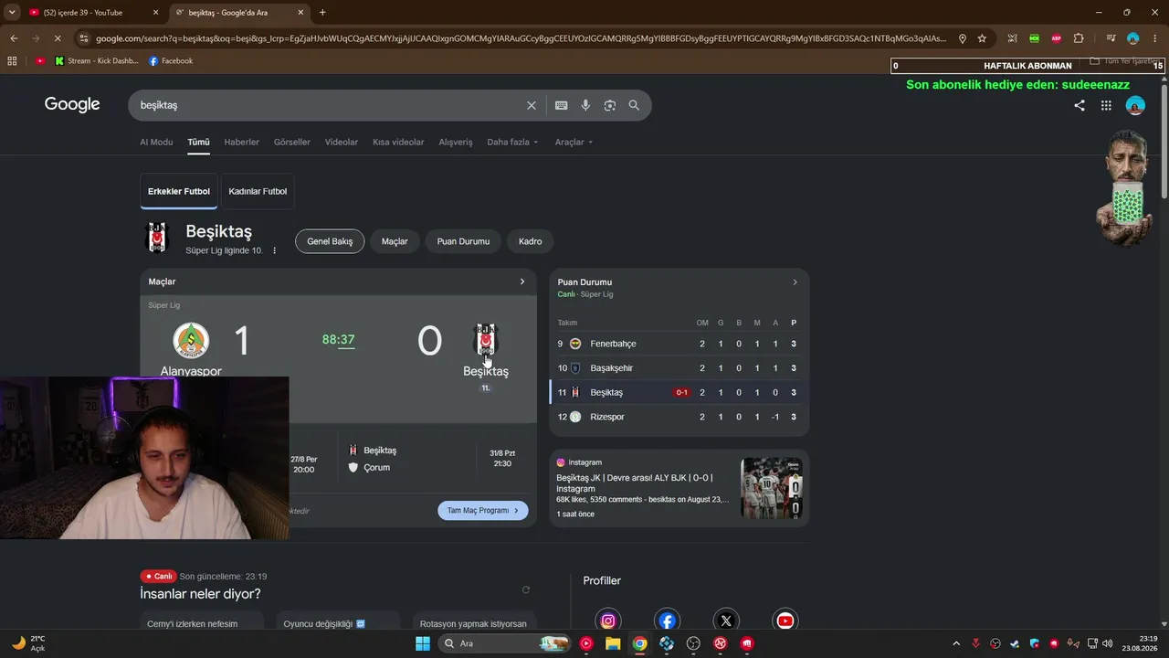The image size is (1169, 658).
Task: Open the Chrome tab search dropdown
Action: 12,12
